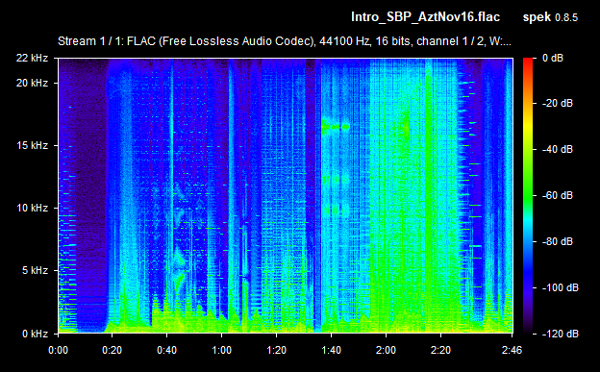Click the 0:20 time axis marker
The height and width of the screenshot is (372, 600).
(112, 350)
